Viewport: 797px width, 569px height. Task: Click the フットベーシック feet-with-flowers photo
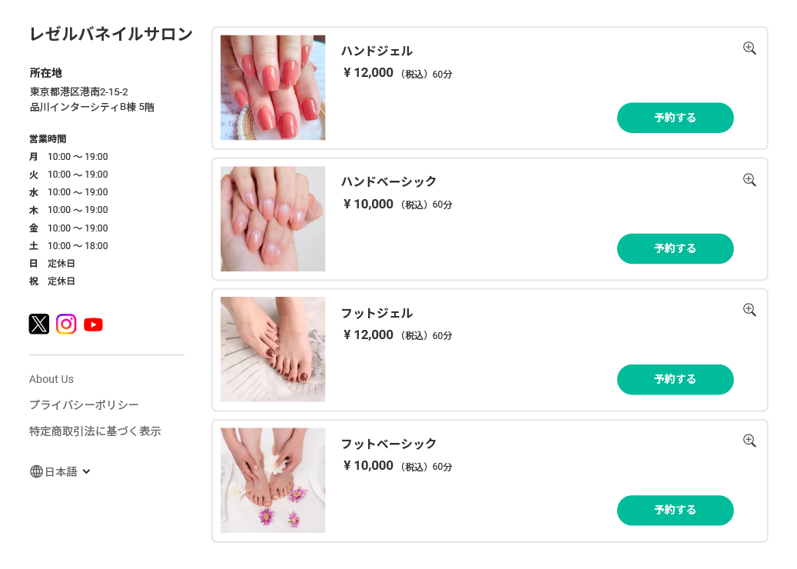click(273, 481)
